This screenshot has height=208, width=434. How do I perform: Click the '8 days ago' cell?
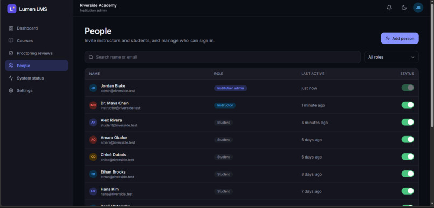point(311,174)
